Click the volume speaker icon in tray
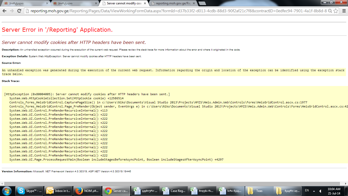The width and height of the screenshot is (348, 196). tap(320, 191)
